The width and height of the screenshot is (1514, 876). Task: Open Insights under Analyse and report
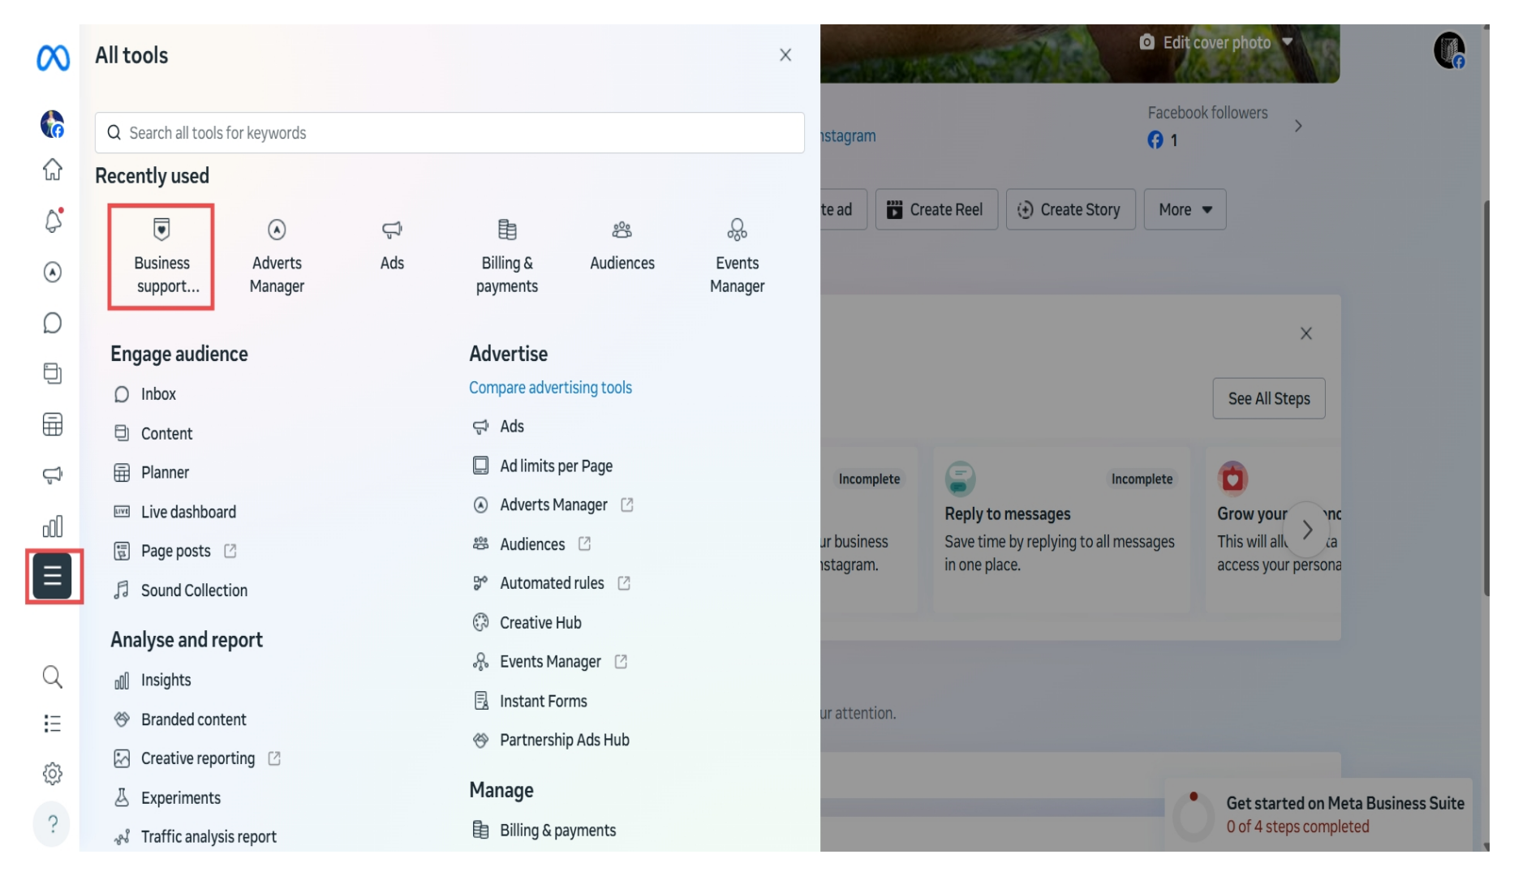152,681
